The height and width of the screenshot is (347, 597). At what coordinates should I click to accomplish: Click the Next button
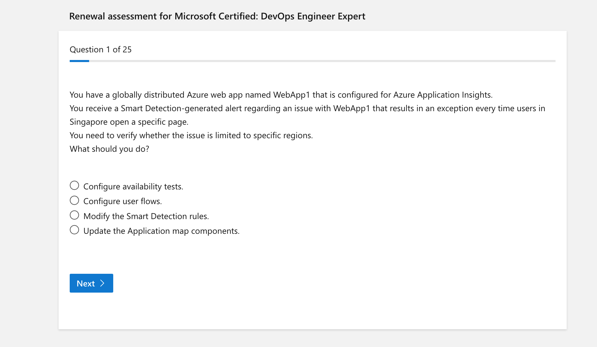(x=91, y=283)
